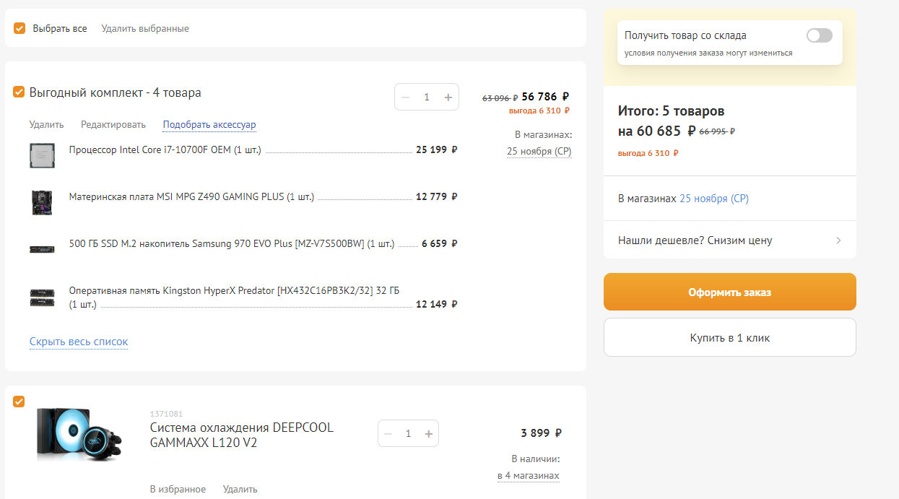Open Intel Core i7-10700F processor thumbnail

(42, 155)
